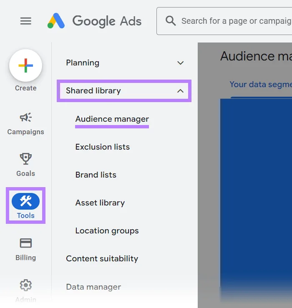Click the Create plus button
Screen dimensions: 292x308
pos(25,65)
